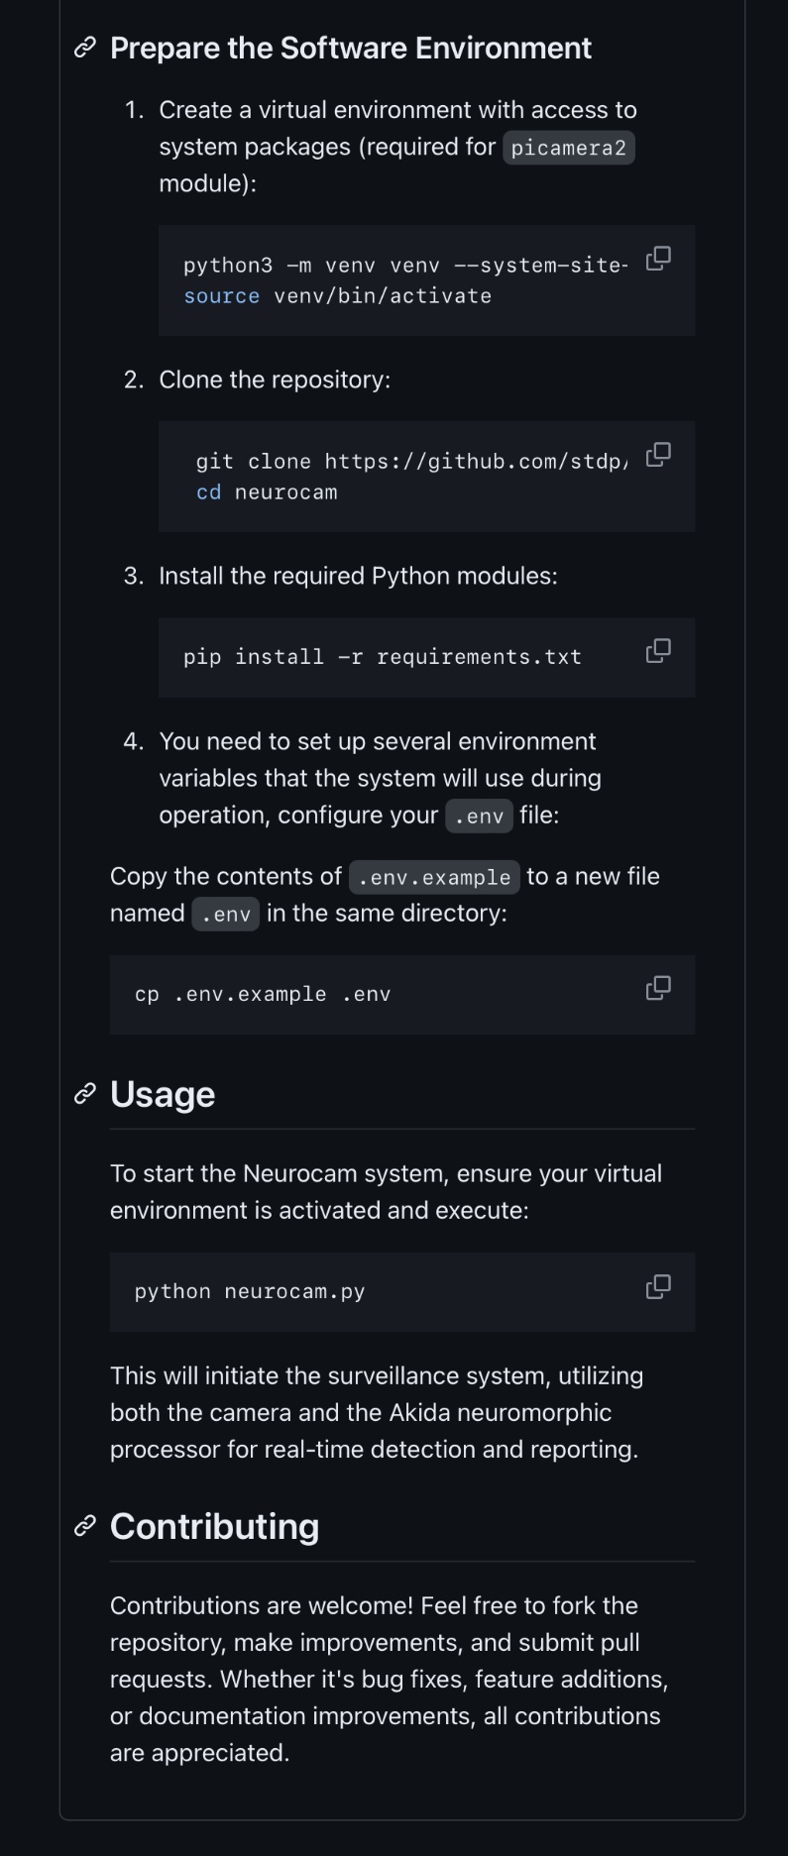
Task: Copy the git clone command block
Action: [x=658, y=455]
